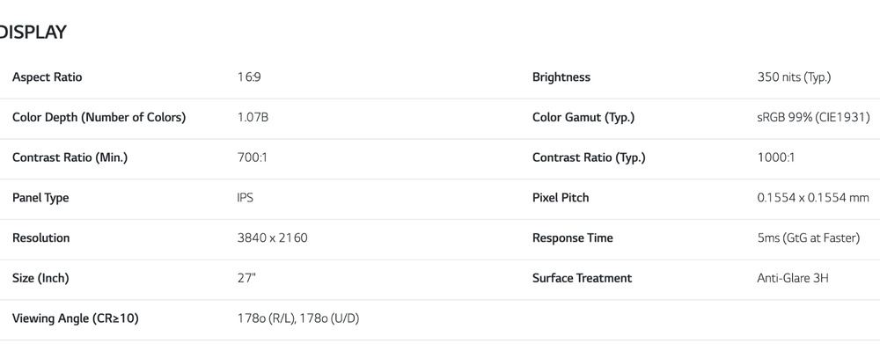Select the Panel Type label
Image resolution: width=880 pixels, height=351 pixels.
point(40,198)
